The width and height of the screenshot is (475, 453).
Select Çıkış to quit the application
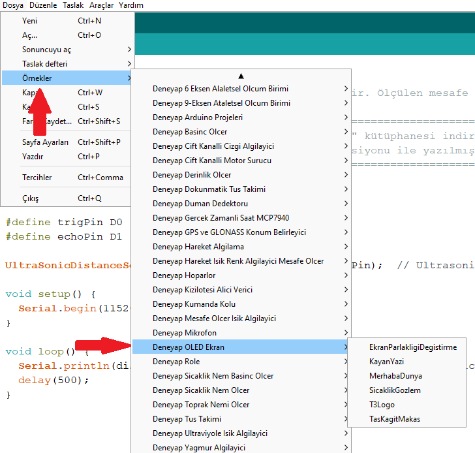pos(31,198)
